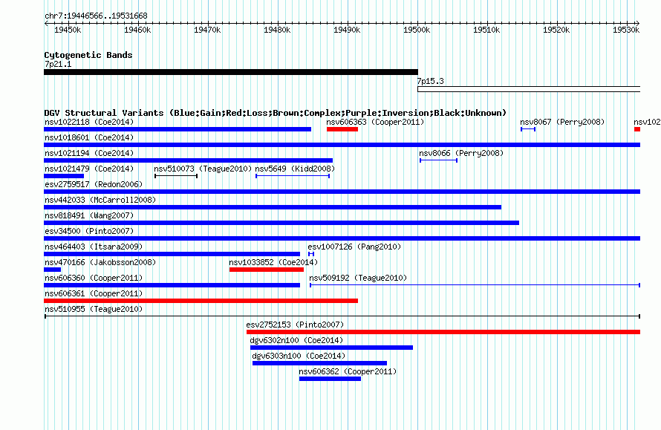661x430 pixels.
Task: Select the 7p15.3 cytogenetic band bar
Action: [x=529, y=89]
